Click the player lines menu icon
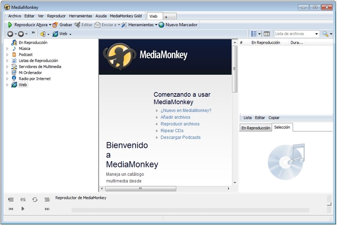Viewport: 337px width, 225px height. coord(47,200)
